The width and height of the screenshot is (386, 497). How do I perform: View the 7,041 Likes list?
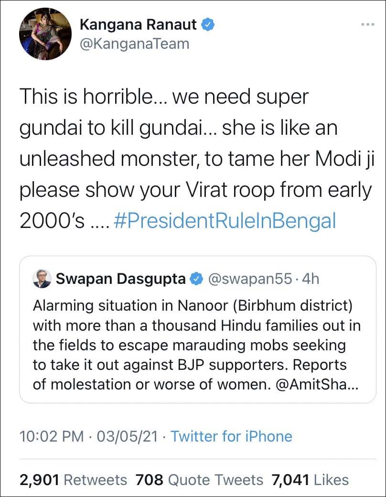click(310, 479)
